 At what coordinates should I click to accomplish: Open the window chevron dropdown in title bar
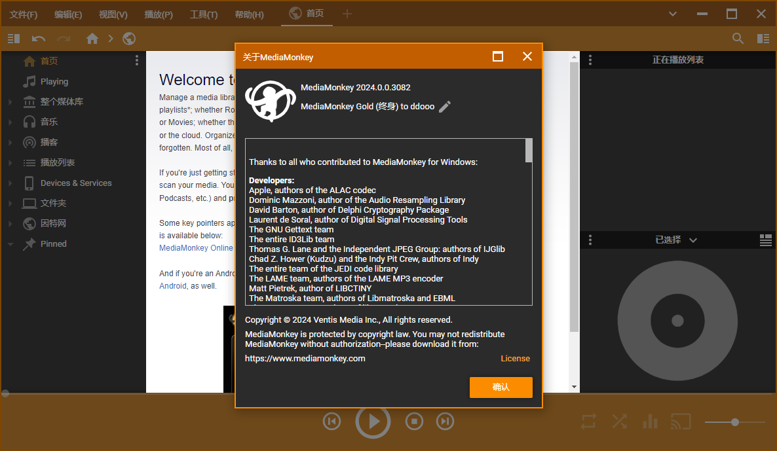pos(672,14)
